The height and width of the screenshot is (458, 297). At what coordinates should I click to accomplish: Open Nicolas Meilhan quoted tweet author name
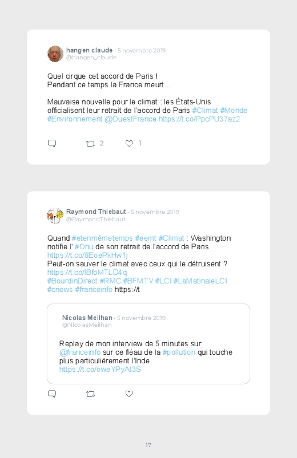point(87,318)
